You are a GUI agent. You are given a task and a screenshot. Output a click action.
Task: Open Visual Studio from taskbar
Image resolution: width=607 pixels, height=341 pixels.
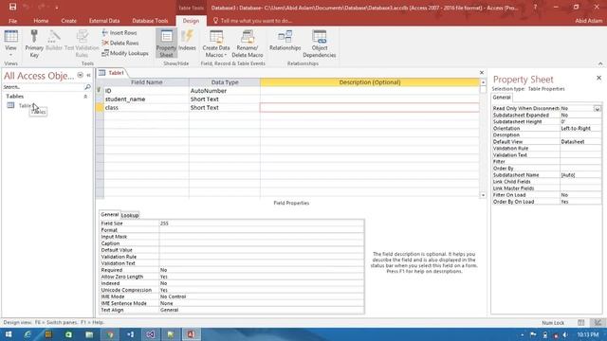151,334
